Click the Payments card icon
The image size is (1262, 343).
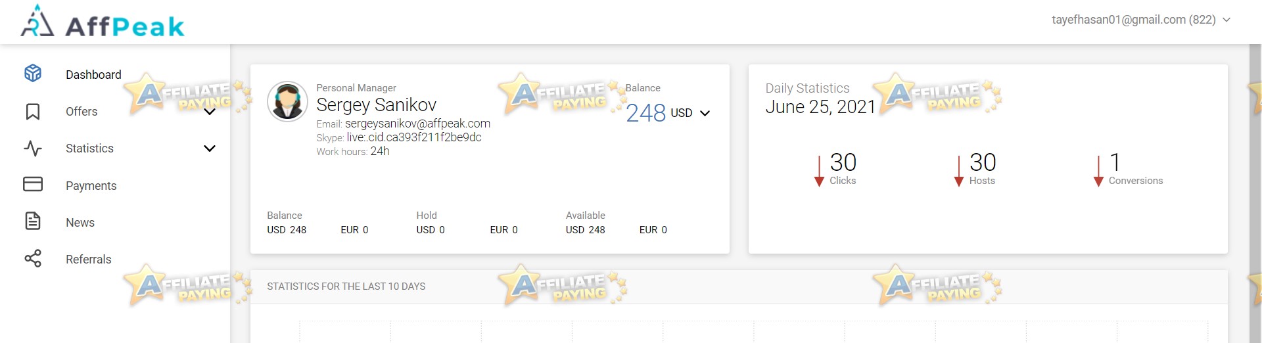33,184
